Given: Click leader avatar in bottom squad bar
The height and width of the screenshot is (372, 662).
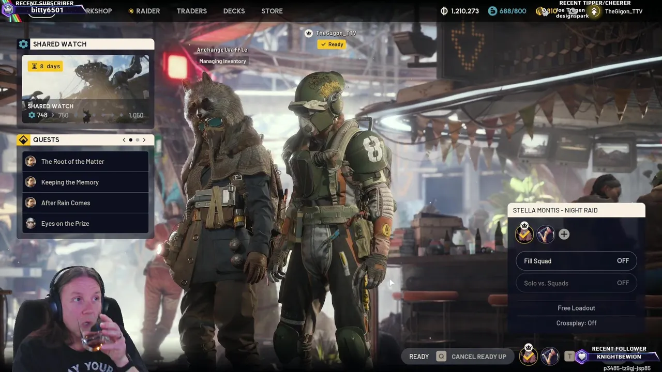Looking at the screenshot, I should point(528,355).
